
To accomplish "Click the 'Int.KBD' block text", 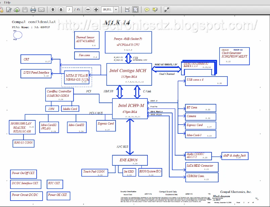I will point(129,171).
